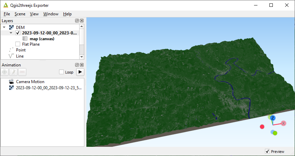Image resolution: width=295 pixels, height=156 pixels.
Task: Click the X axis on navigation gizmo
Action: (x=283, y=123)
